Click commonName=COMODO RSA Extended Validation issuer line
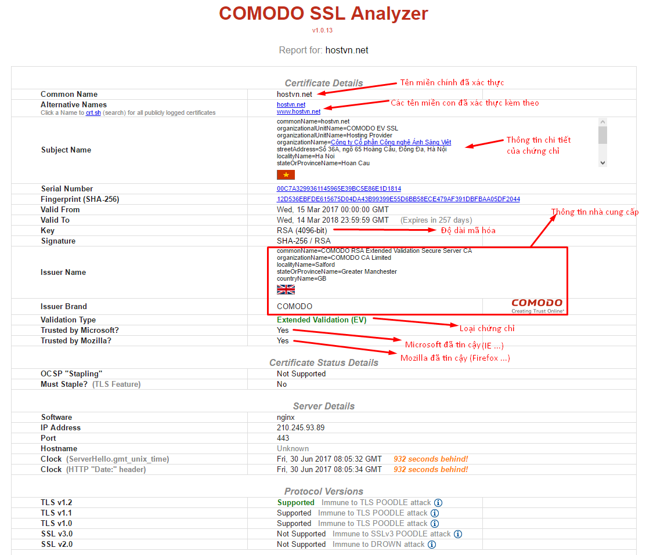The width and height of the screenshot is (646, 555). point(374,251)
